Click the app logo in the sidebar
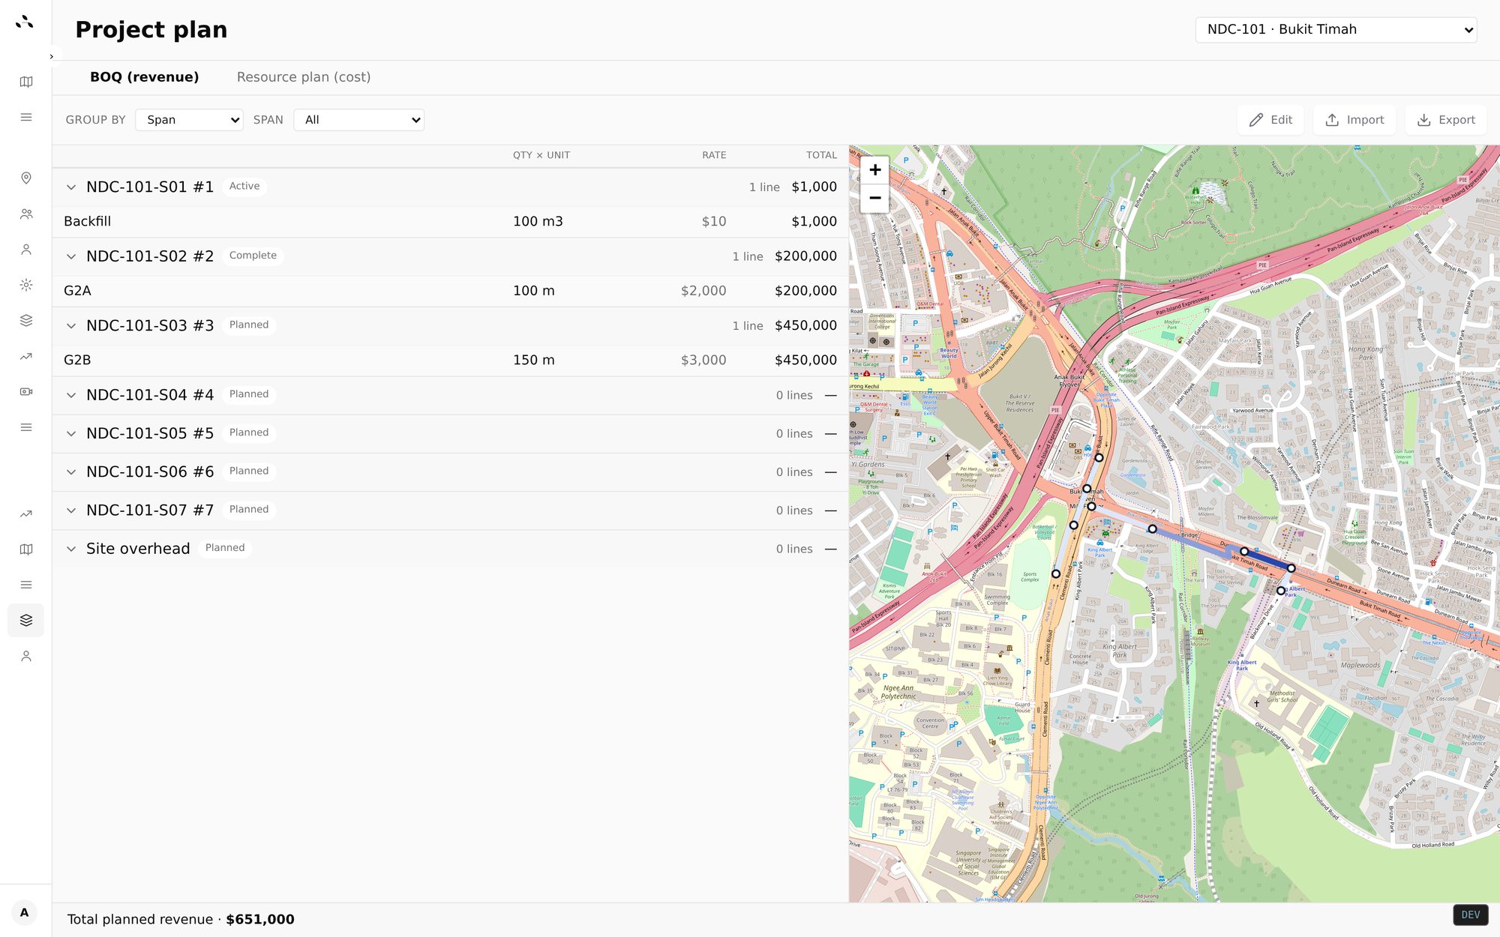This screenshot has height=937, width=1500. point(25,22)
